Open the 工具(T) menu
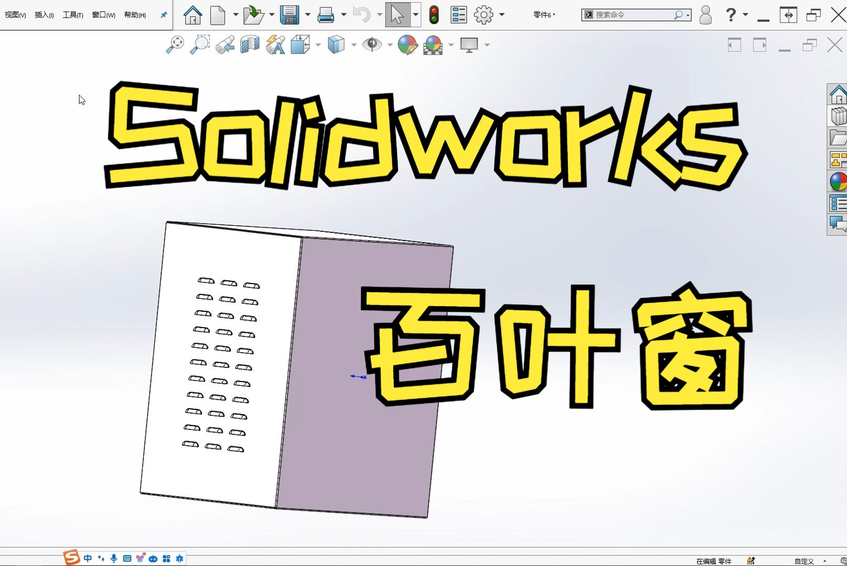This screenshot has width=847, height=566. pos(72,15)
